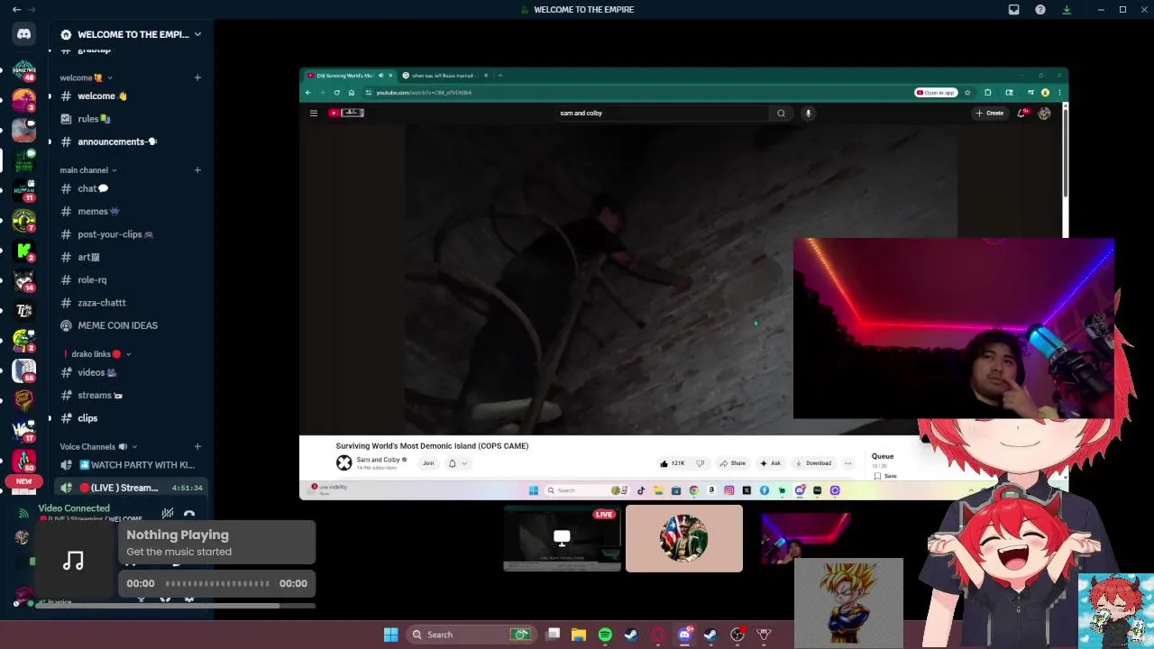Open Discord help question mark icon
The image size is (1154, 649).
(1040, 9)
